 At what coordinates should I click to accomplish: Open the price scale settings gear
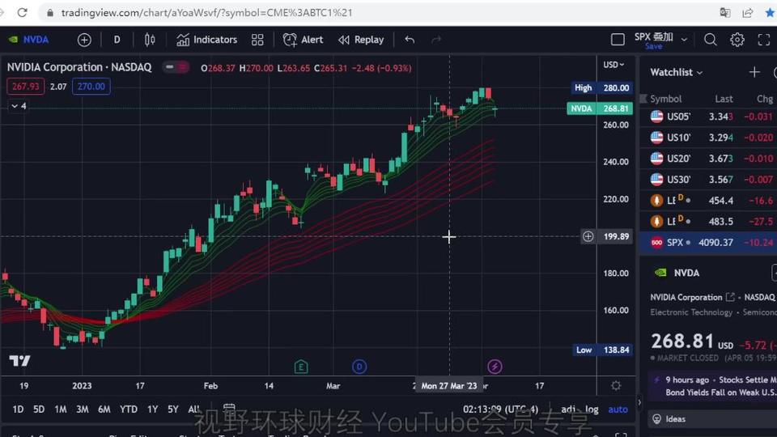pyautogui.click(x=616, y=385)
